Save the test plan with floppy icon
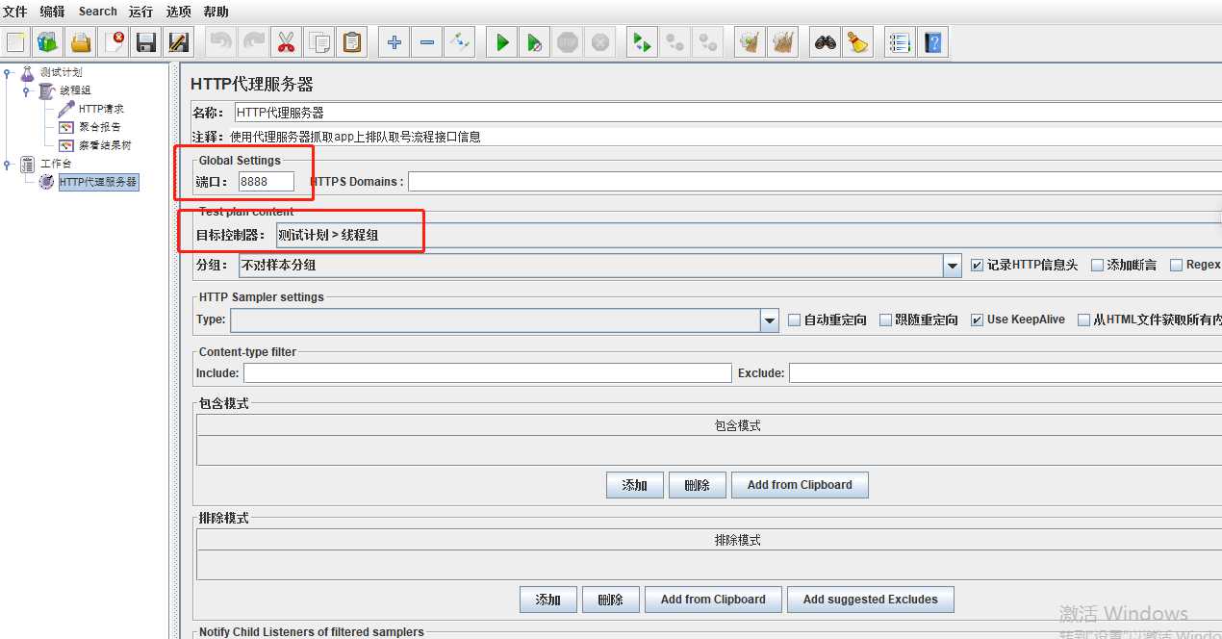 pos(146,42)
